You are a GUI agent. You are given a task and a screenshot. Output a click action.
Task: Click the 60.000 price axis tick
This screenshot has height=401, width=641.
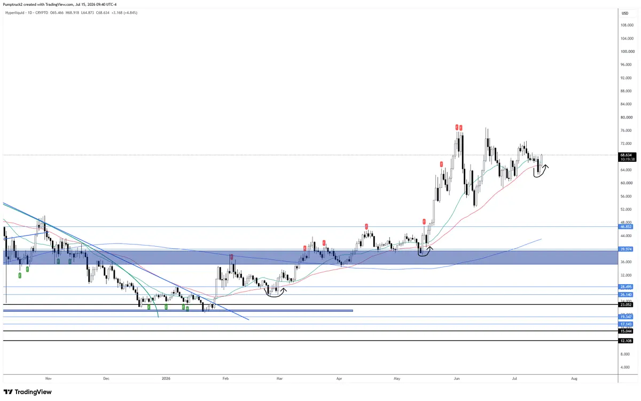coord(627,183)
